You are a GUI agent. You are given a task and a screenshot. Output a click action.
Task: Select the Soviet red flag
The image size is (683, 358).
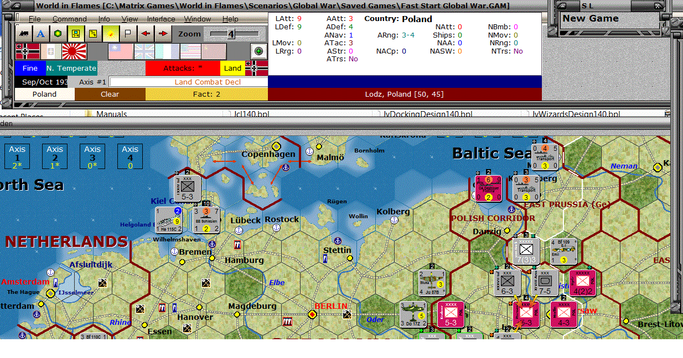click(x=214, y=52)
